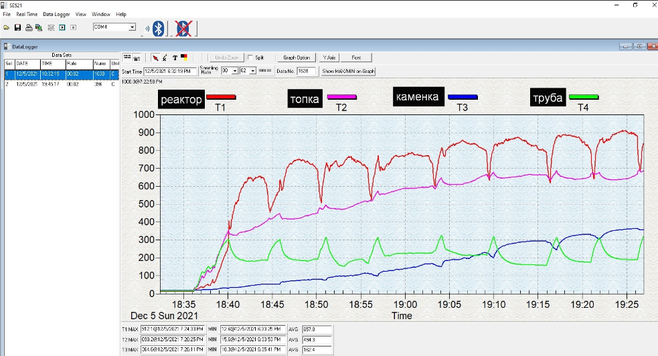Expand the sampling rate seconds dropdown
The image size is (658, 356).
coord(252,70)
